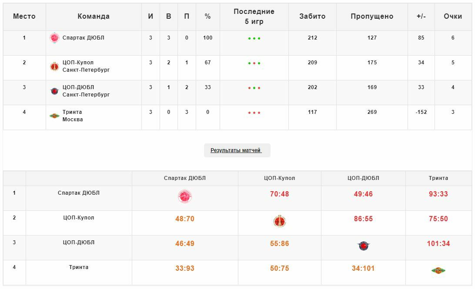Open the 93:33 match score
This screenshot has width=475, height=289.
pos(438,194)
